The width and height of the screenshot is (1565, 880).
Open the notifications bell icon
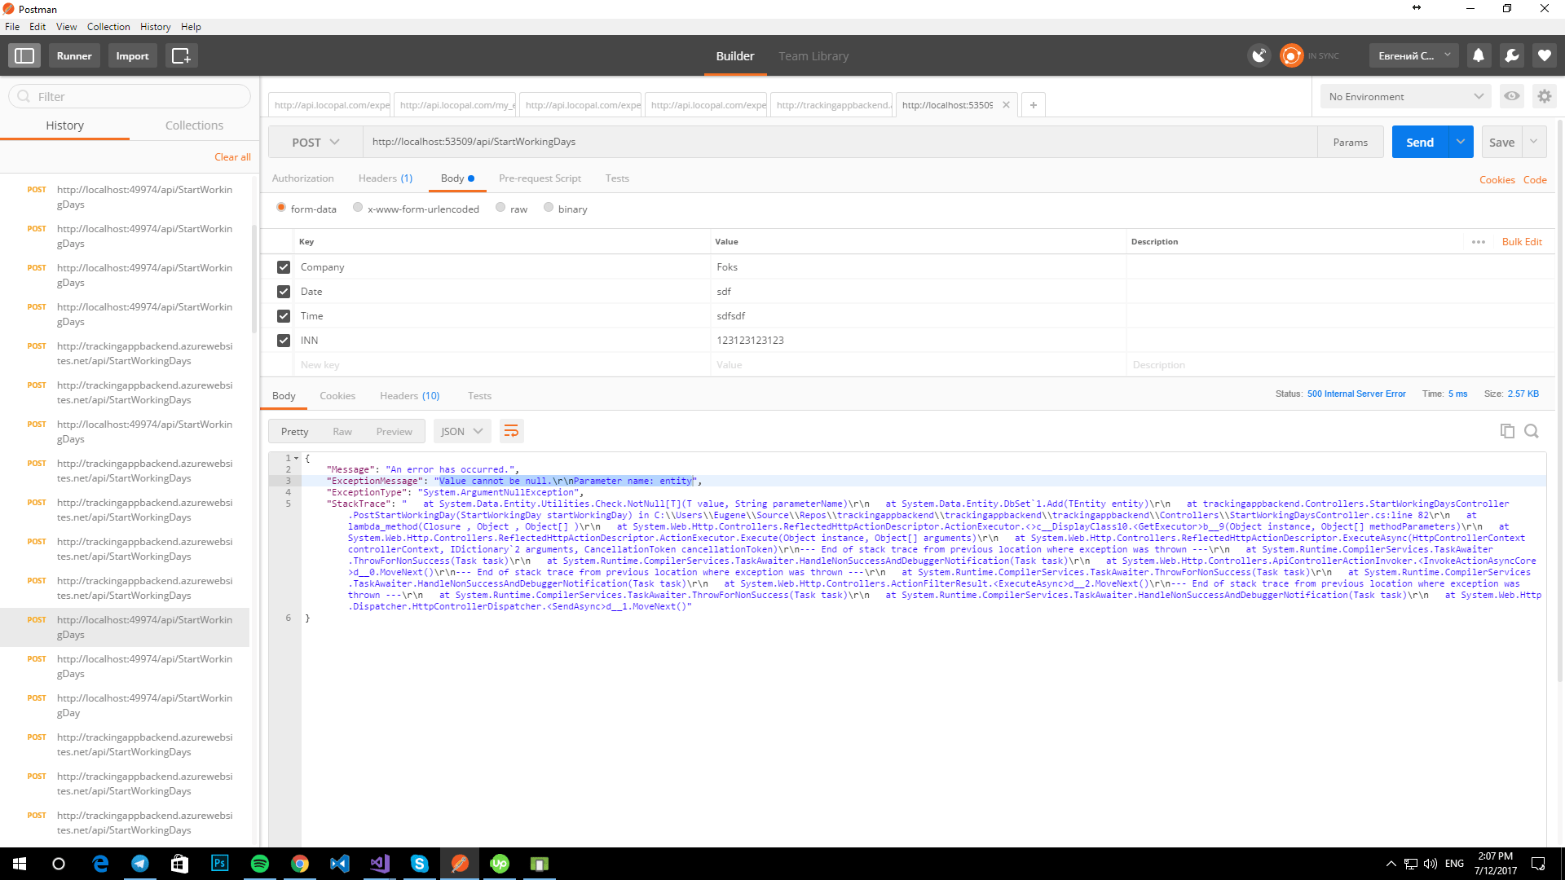1478,55
